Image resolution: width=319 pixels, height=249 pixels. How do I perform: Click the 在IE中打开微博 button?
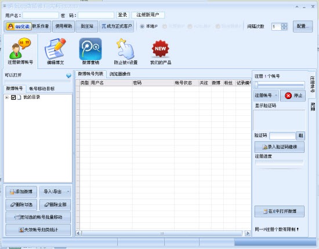[x=280, y=211]
